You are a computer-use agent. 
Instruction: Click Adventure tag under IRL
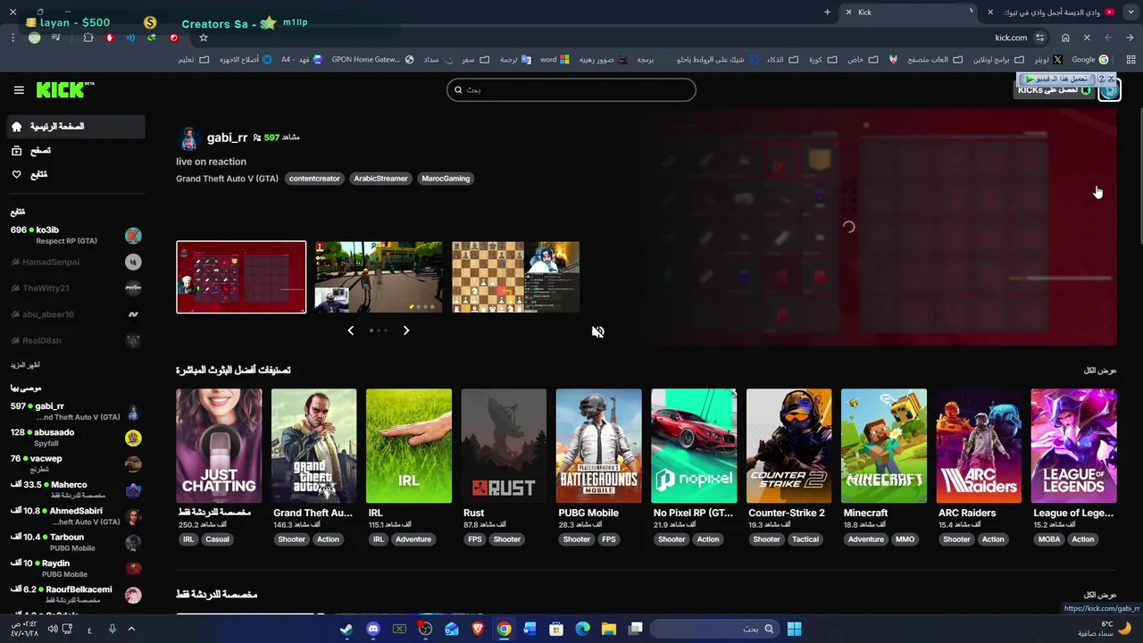(413, 539)
